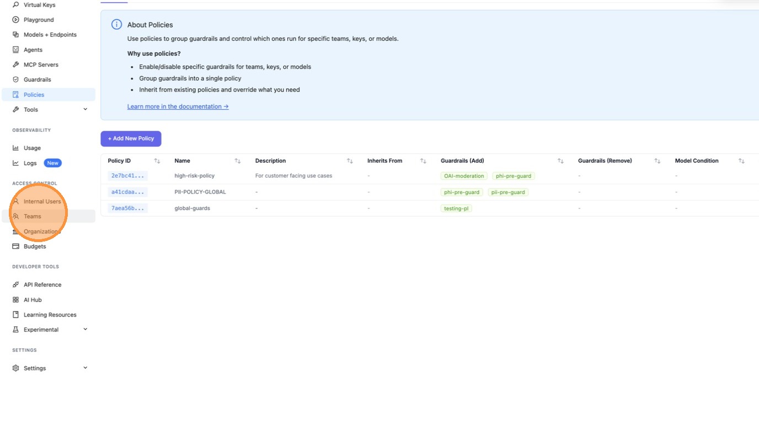Click phi-pre-guard tag in high-risk-policy row
This screenshot has width=759, height=424.
pyautogui.click(x=514, y=176)
